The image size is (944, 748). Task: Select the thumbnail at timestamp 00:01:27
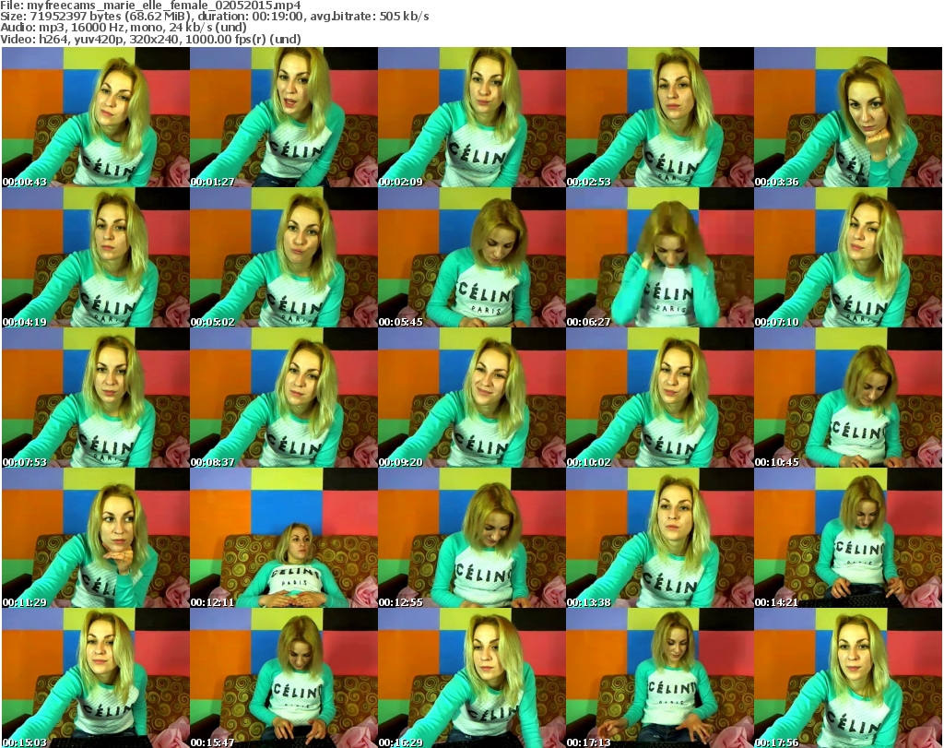(x=284, y=117)
